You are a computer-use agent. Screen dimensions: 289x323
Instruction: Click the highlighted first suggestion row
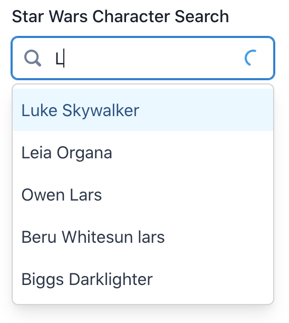tap(143, 110)
